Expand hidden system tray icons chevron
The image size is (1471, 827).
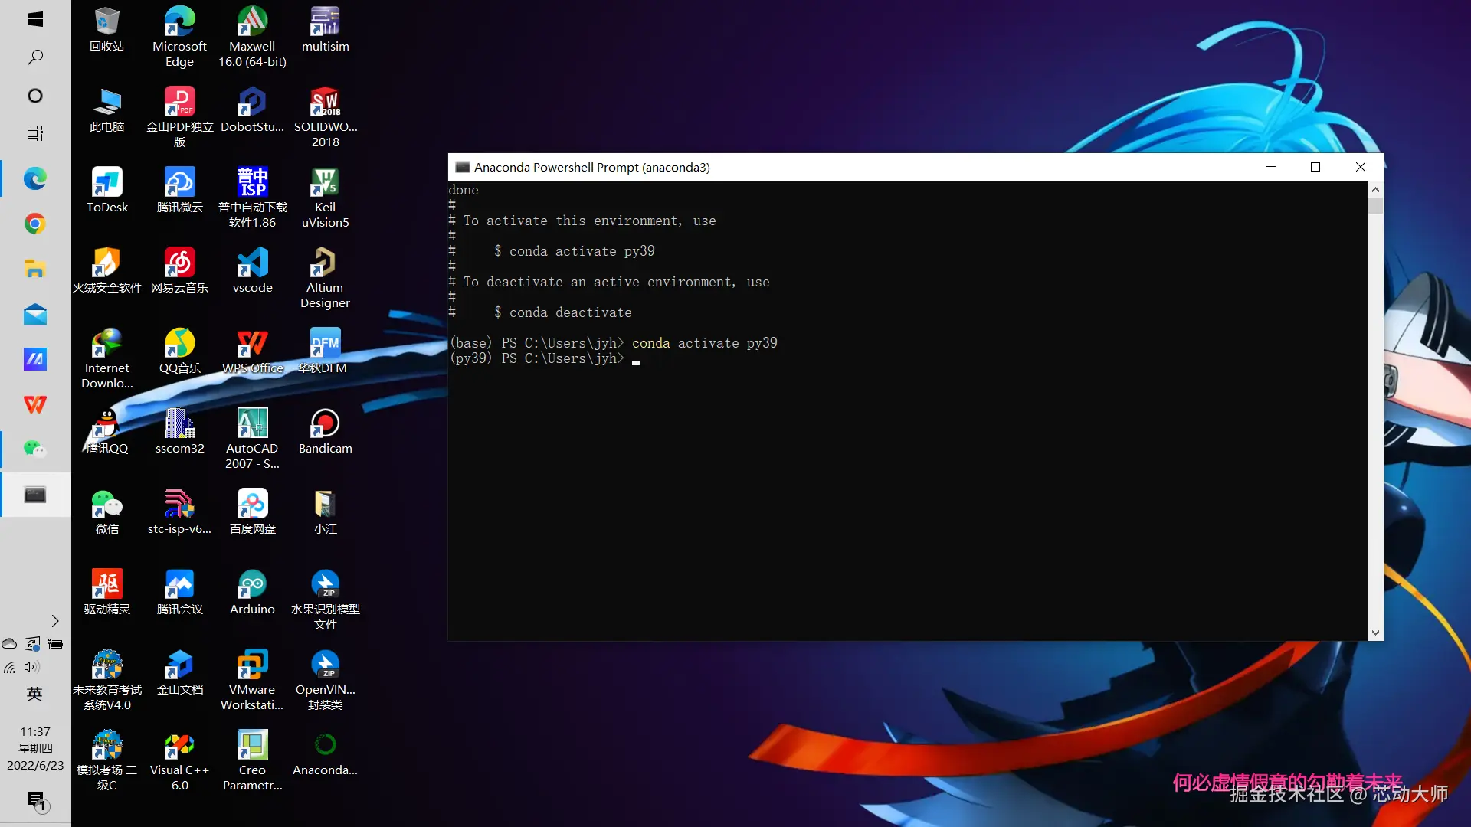tap(55, 621)
